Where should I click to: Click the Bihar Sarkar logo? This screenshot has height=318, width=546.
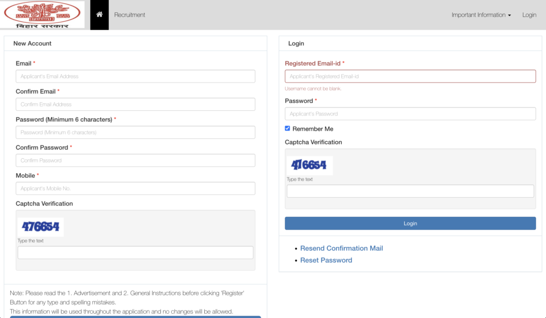click(x=42, y=14)
